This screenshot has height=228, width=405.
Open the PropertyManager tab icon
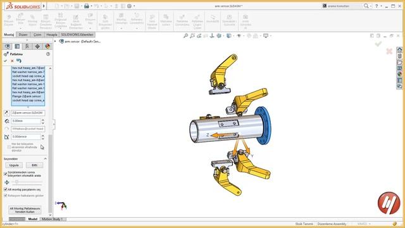pos(17,46)
